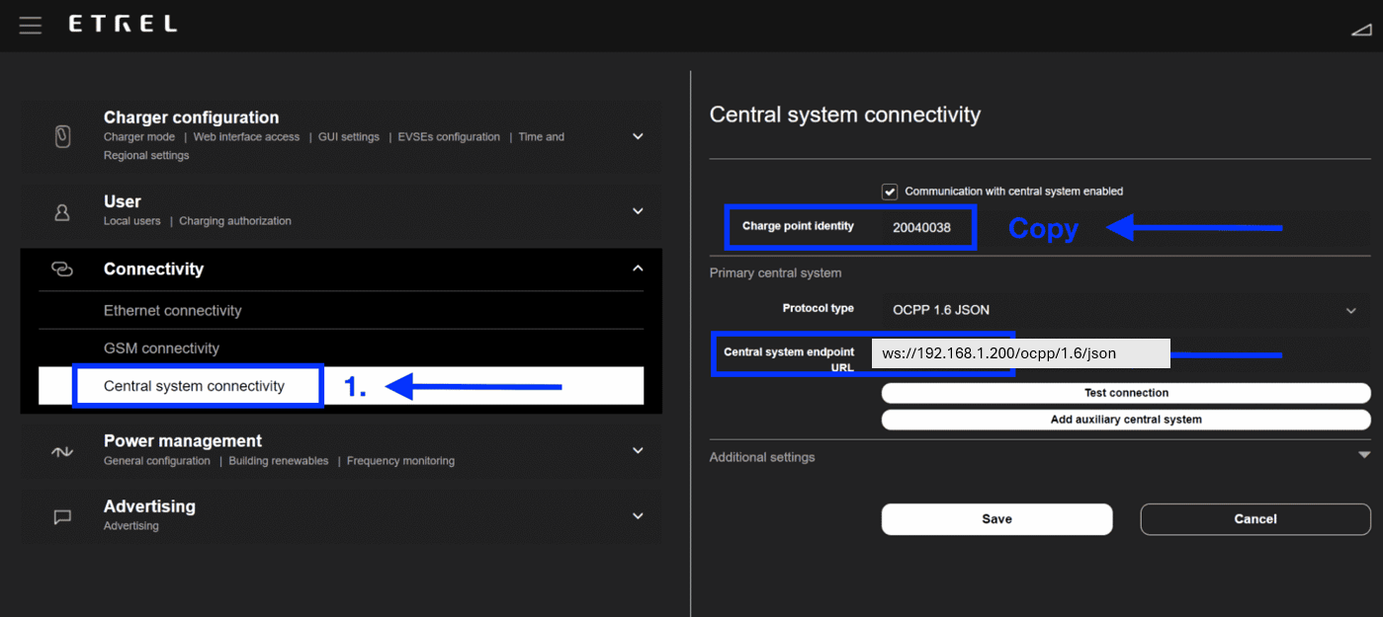Viewport: 1383px width, 617px height.
Task: Cancel the configuration changes
Action: pos(1255,519)
